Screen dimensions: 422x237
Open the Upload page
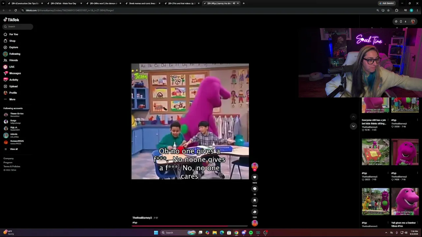click(10, 86)
